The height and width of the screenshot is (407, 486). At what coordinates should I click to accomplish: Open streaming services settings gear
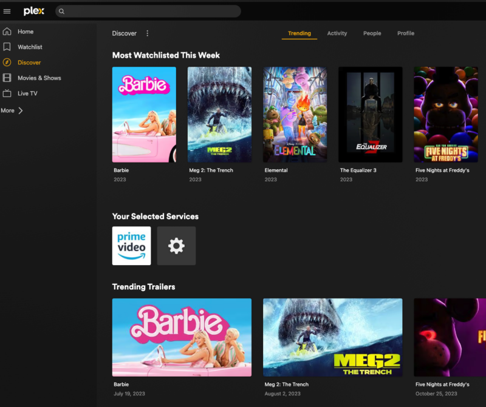pos(176,246)
